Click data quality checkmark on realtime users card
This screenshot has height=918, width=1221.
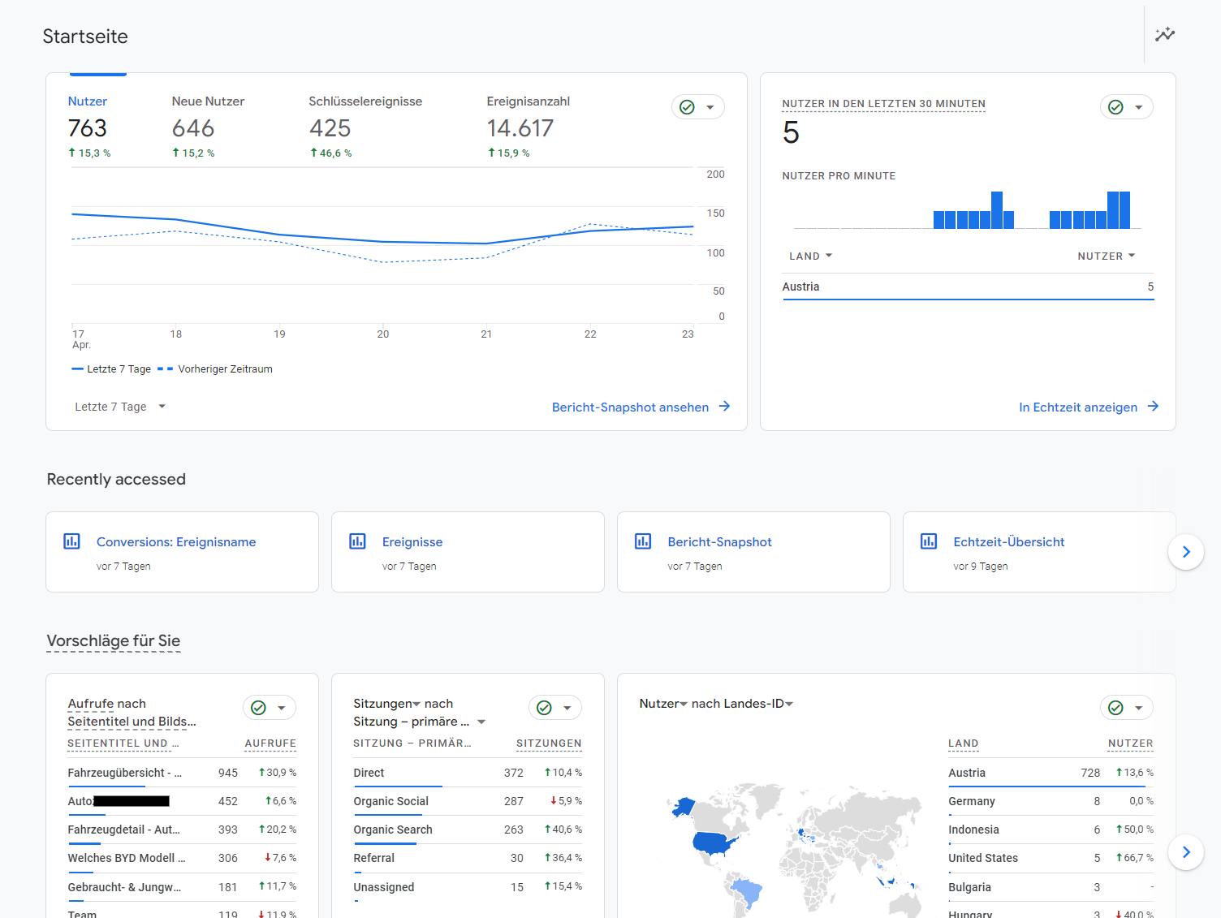click(1116, 107)
